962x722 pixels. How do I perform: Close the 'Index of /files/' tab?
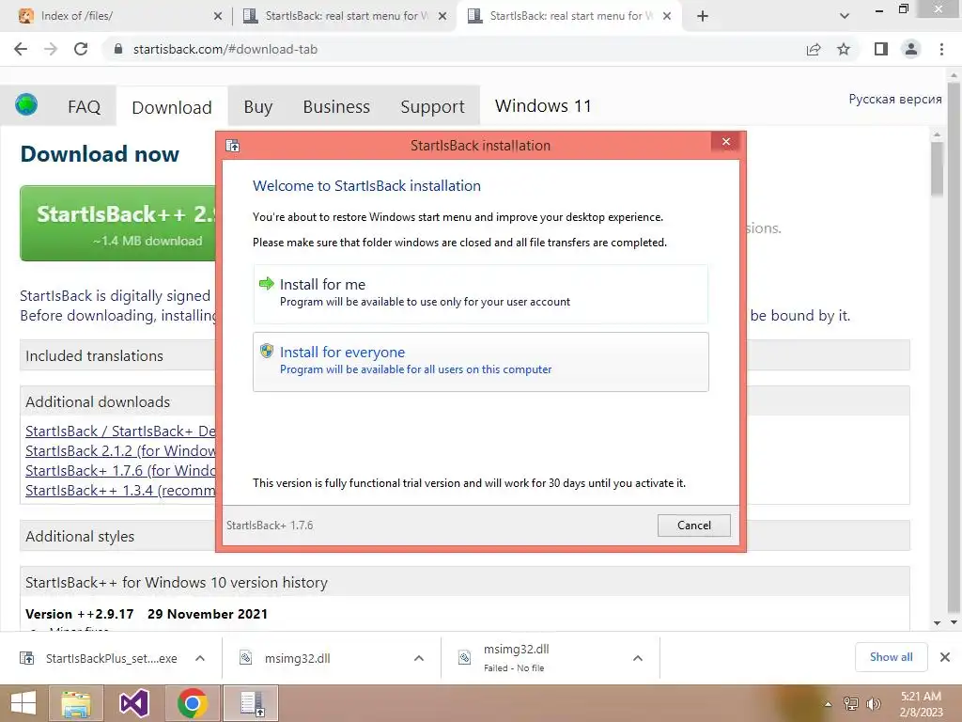click(x=218, y=16)
